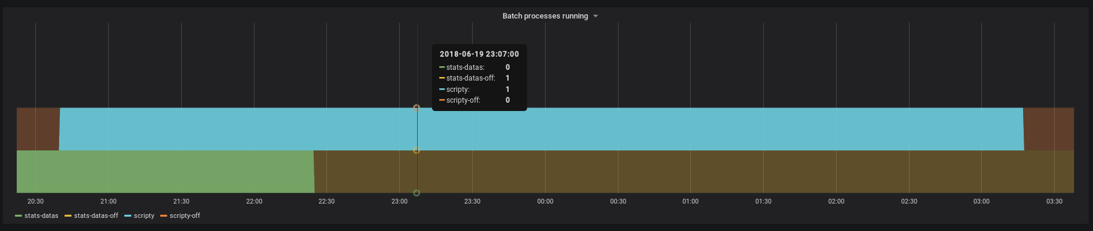Click the 22:00 time axis label
Viewport: 1093px width, 231px height.
pyautogui.click(x=254, y=202)
